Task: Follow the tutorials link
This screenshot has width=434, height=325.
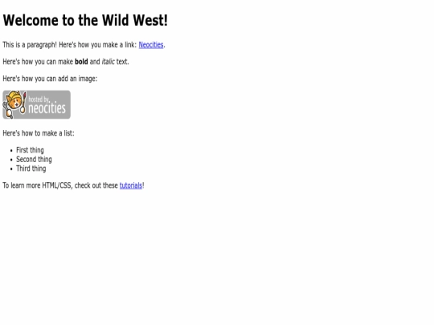Action: (131, 185)
